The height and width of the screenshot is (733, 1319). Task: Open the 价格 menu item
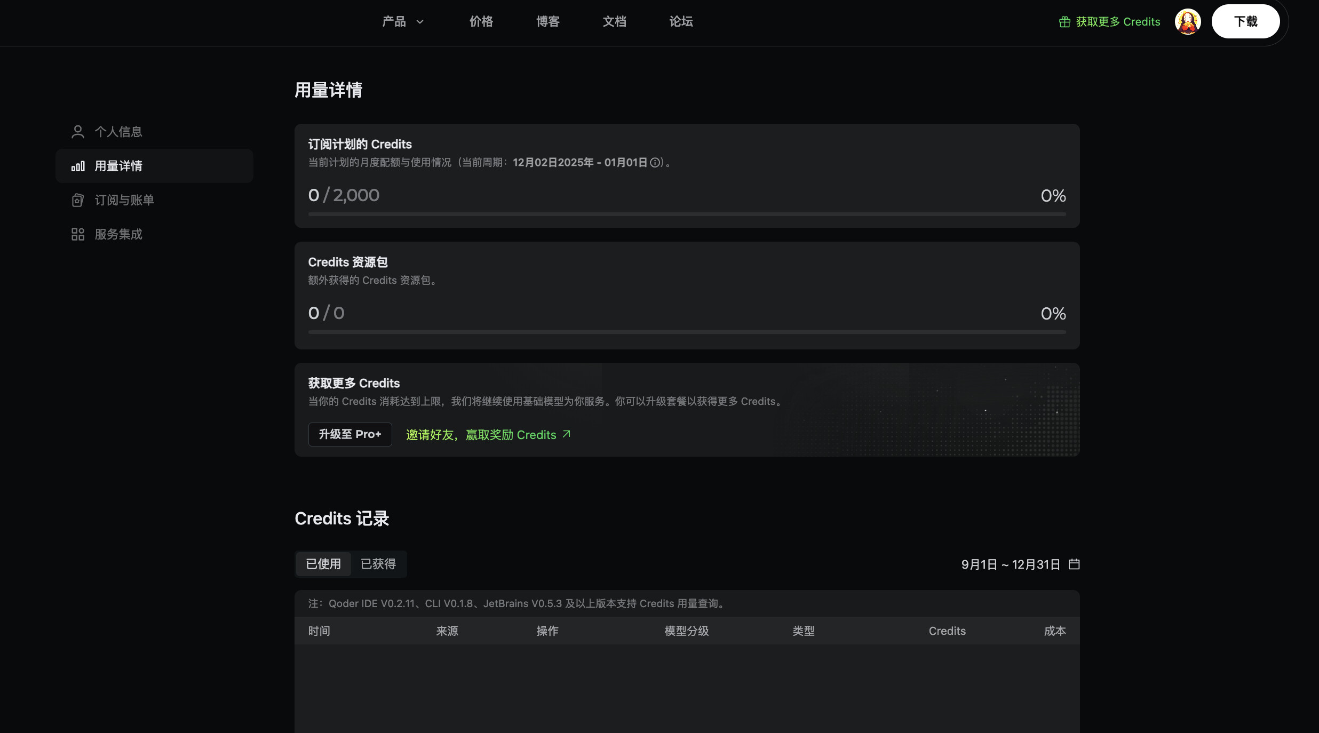click(x=481, y=22)
